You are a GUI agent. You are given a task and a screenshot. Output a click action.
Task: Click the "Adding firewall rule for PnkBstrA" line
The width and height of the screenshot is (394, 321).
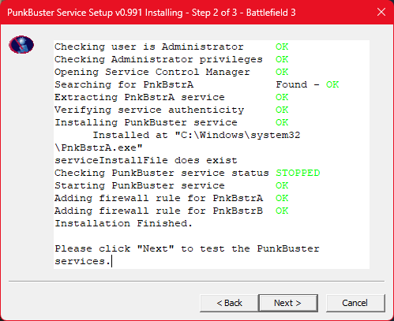[159, 198]
